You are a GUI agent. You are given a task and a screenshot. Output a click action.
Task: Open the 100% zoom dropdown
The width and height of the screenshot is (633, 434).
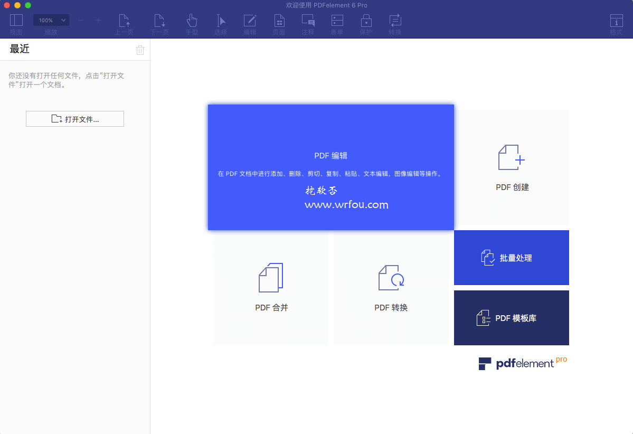pos(51,20)
